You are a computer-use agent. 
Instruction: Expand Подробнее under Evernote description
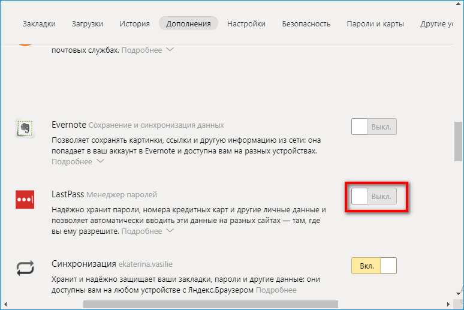tap(78, 162)
